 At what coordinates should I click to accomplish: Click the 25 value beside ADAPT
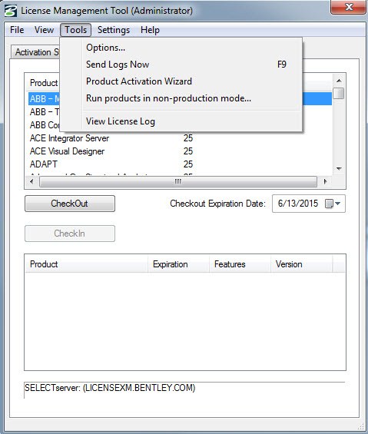(188, 164)
